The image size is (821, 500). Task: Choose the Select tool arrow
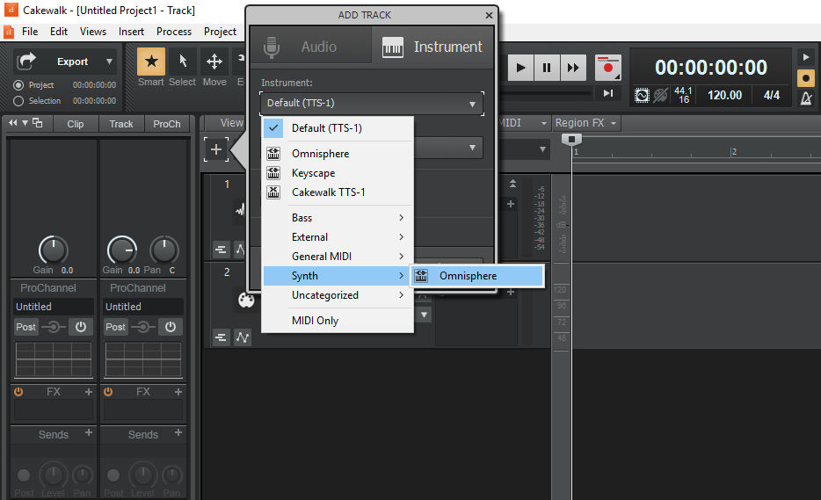(183, 62)
